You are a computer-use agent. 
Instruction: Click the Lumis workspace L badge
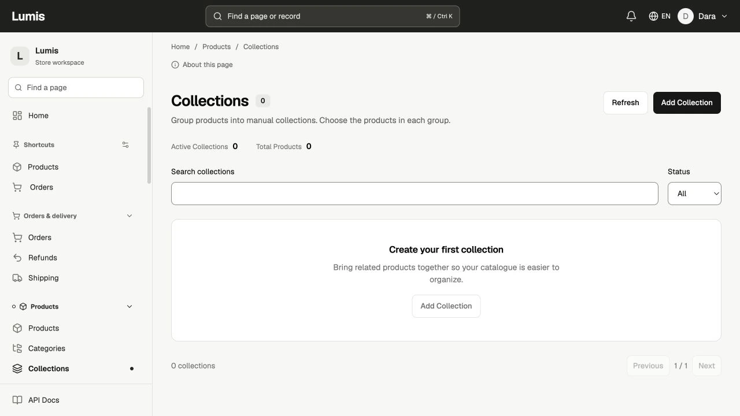pos(20,56)
